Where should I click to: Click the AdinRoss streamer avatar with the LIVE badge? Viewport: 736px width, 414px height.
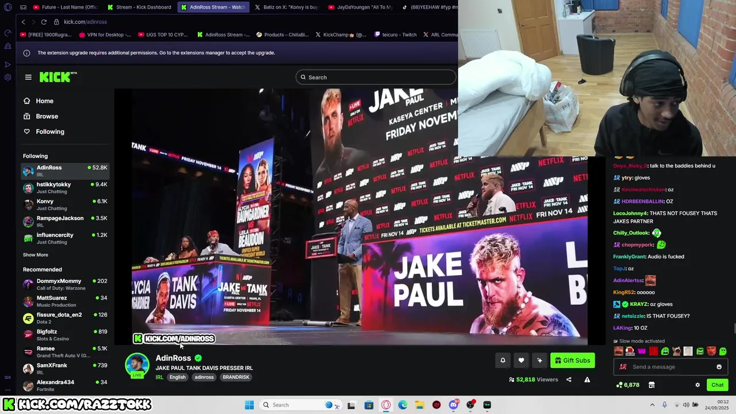tap(137, 366)
